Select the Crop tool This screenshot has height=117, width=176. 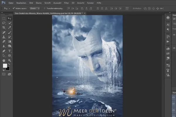(x=4, y=27)
